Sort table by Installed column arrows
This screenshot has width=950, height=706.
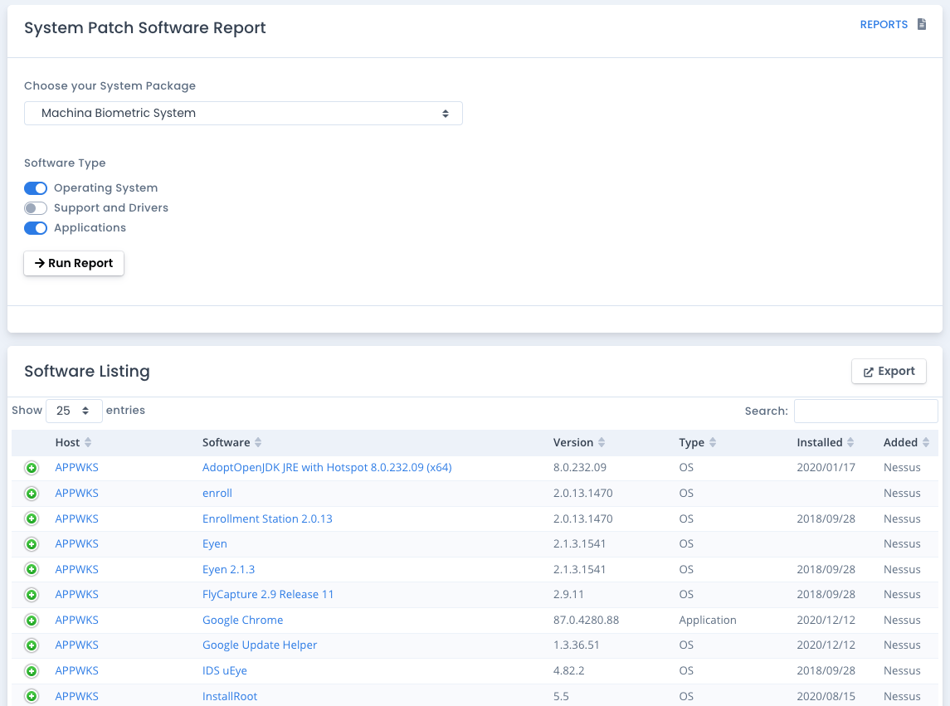[x=850, y=442]
